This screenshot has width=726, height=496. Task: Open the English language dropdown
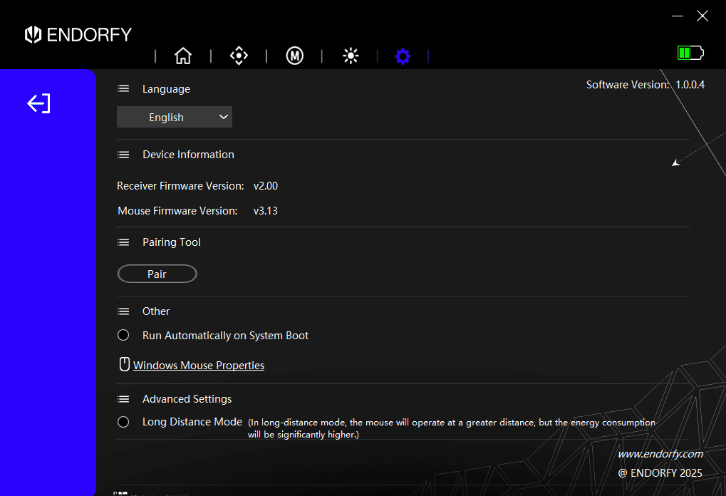coord(174,117)
